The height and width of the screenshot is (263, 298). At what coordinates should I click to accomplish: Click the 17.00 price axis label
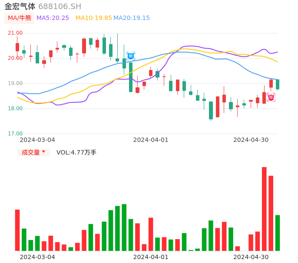pyautogui.click(x=15, y=134)
